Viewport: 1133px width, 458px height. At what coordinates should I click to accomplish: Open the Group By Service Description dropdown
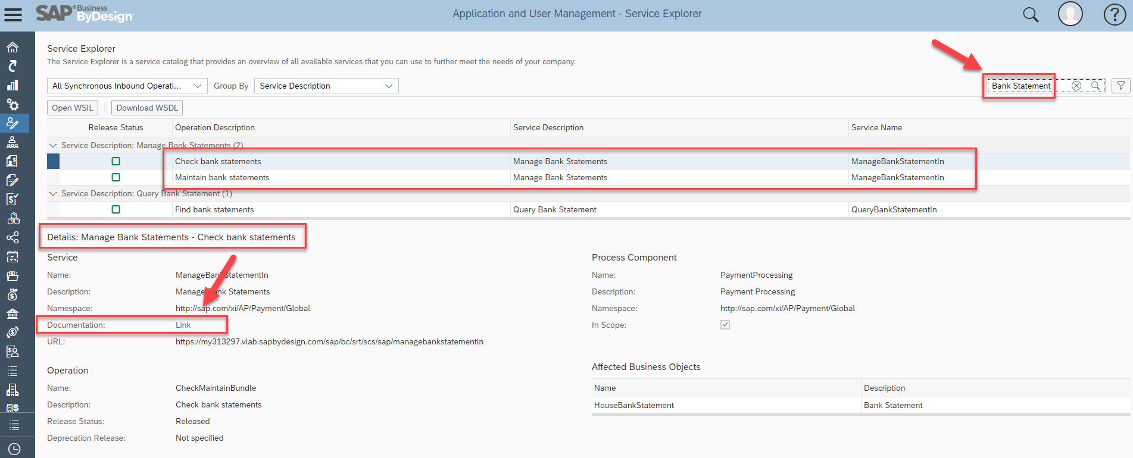coord(326,86)
